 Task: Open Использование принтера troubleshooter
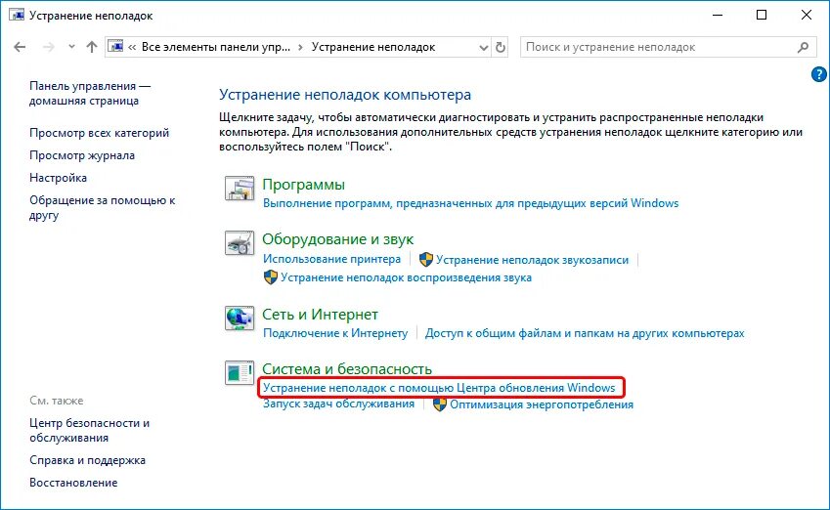pyautogui.click(x=331, y=259)
